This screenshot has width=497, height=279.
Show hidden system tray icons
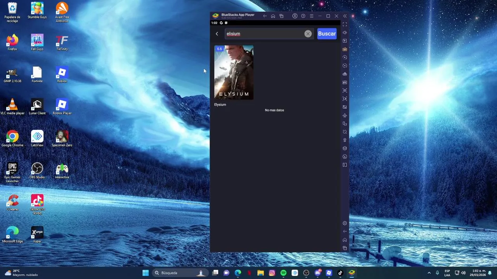[x=429, y=273]
